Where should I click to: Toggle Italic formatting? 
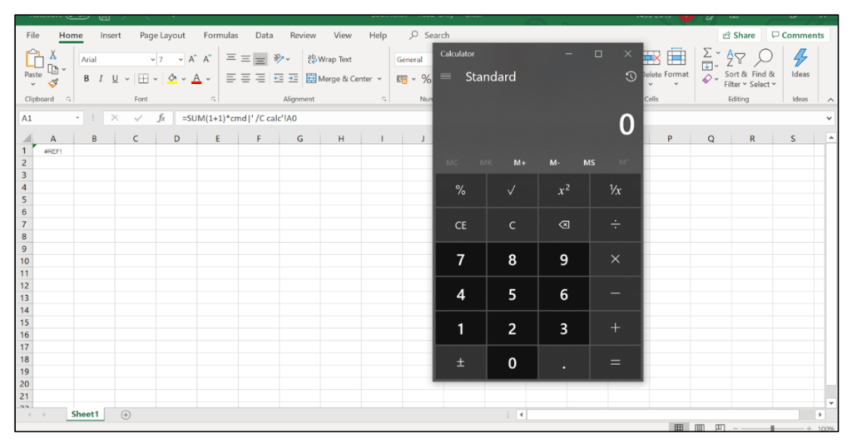click(101, 79)
